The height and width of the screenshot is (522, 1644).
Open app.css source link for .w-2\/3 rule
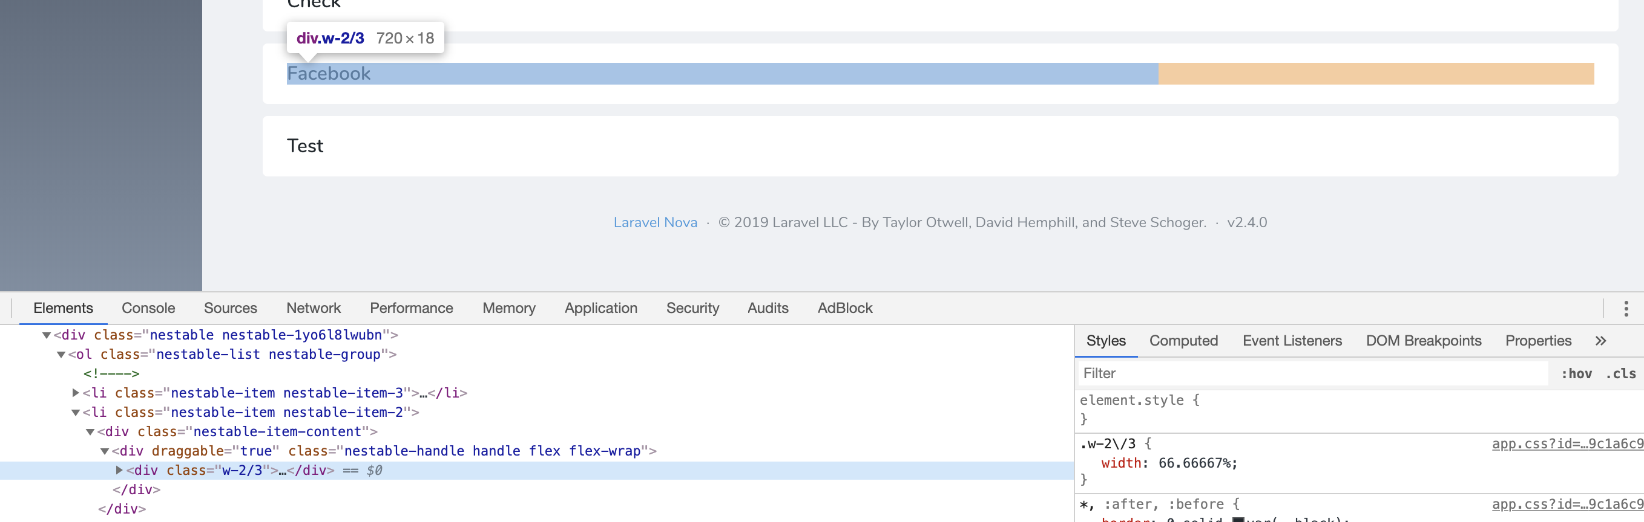(1567, 443)
